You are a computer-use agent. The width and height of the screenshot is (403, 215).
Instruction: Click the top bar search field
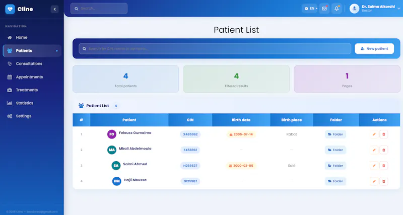pyautogui.click(x=99, y=9)
